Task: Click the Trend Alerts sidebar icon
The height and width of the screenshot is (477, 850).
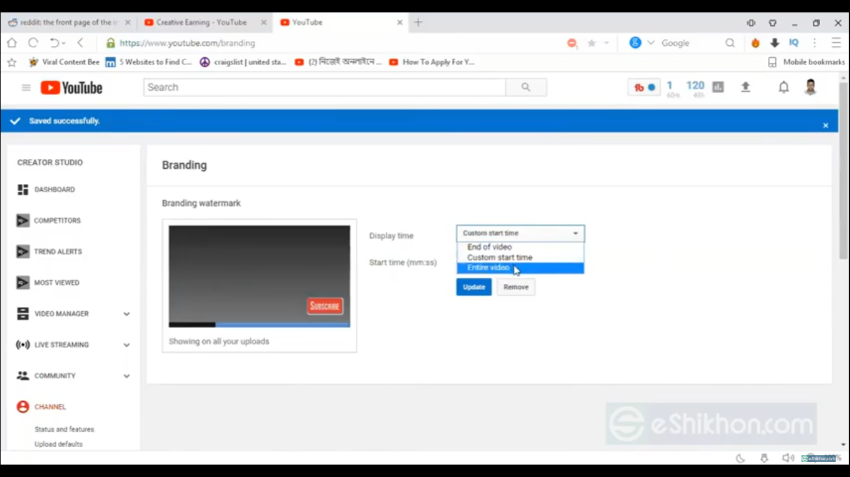Action: [23, 252]
